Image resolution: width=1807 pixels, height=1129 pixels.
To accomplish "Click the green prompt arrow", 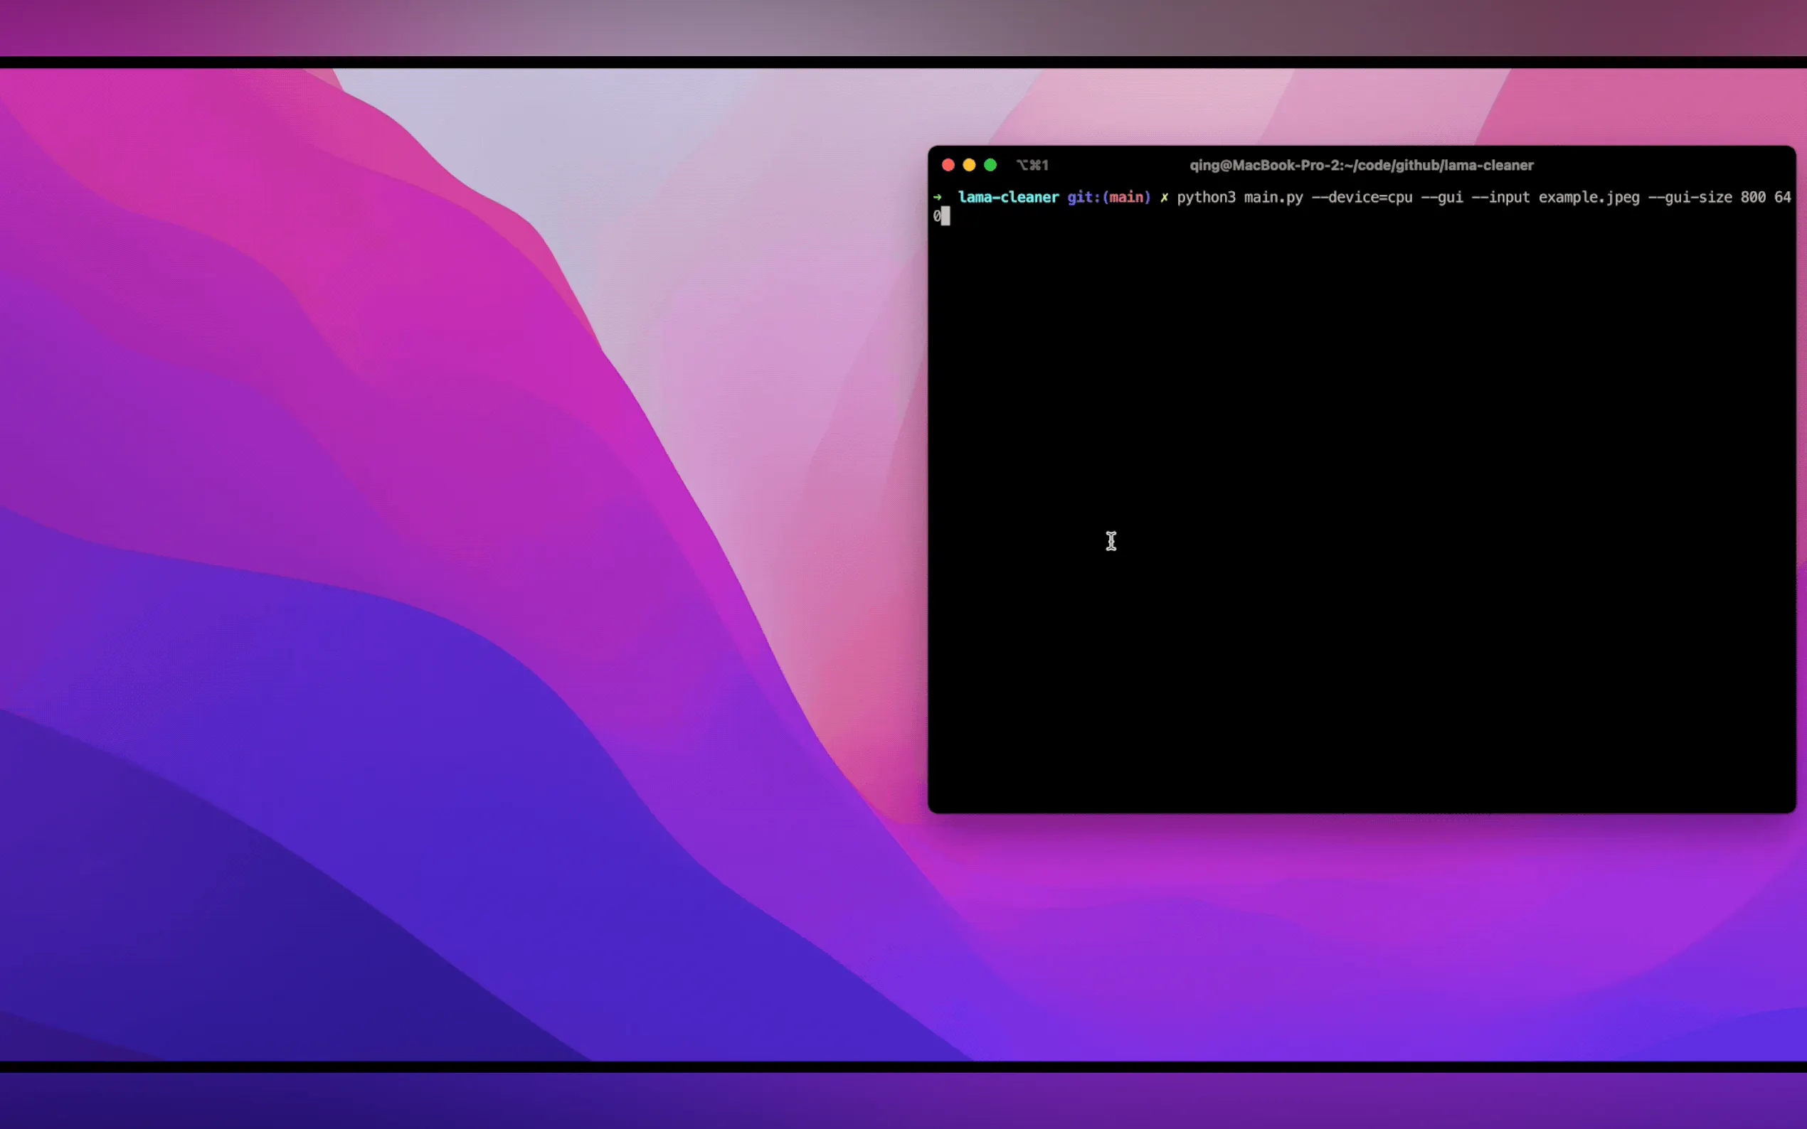I will pos(938,197).
